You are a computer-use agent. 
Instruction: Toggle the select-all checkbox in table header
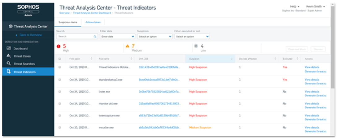pyautogui.click(x=60, y=59)
